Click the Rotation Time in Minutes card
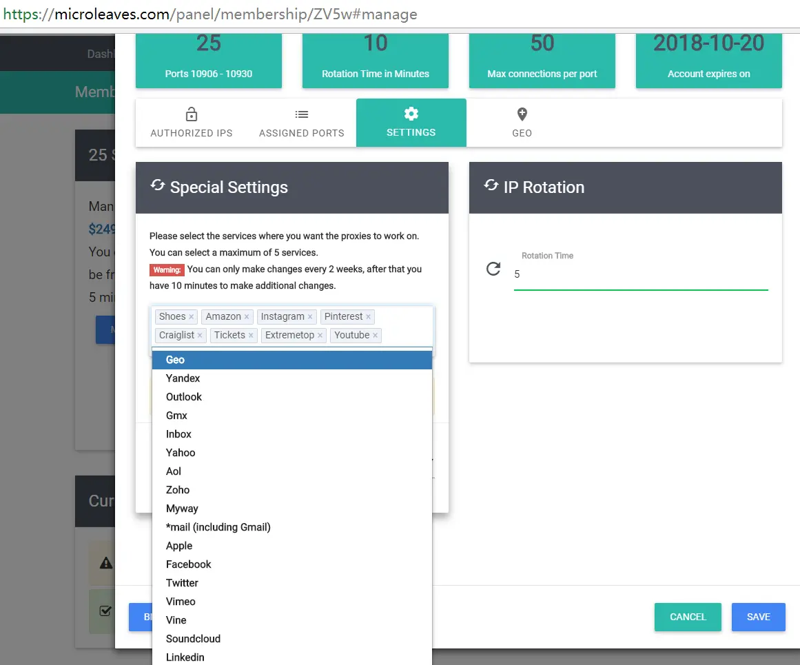The image size is (800, 665). 376,61
